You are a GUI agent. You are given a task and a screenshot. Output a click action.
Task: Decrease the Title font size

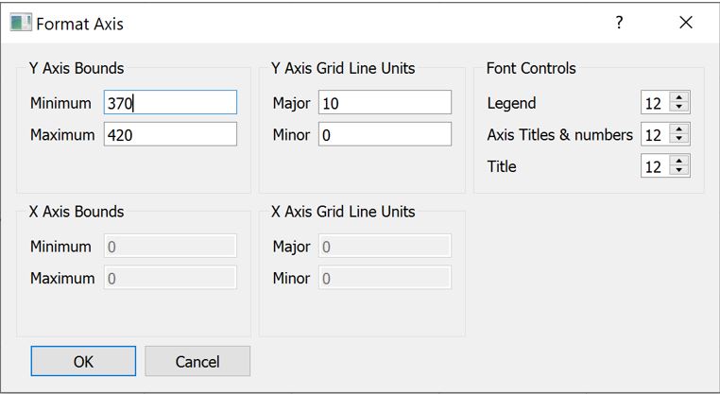(x=680, y=171)
